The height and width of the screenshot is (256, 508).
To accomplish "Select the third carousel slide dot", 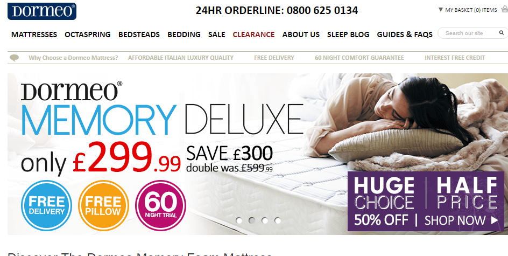I will click(265, 220).
